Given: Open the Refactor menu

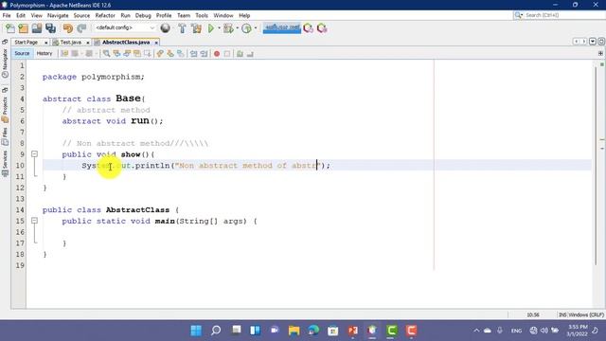Looking at the screenshot, I should tap(105, 15).
